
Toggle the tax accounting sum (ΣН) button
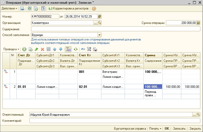click(68, 49)
